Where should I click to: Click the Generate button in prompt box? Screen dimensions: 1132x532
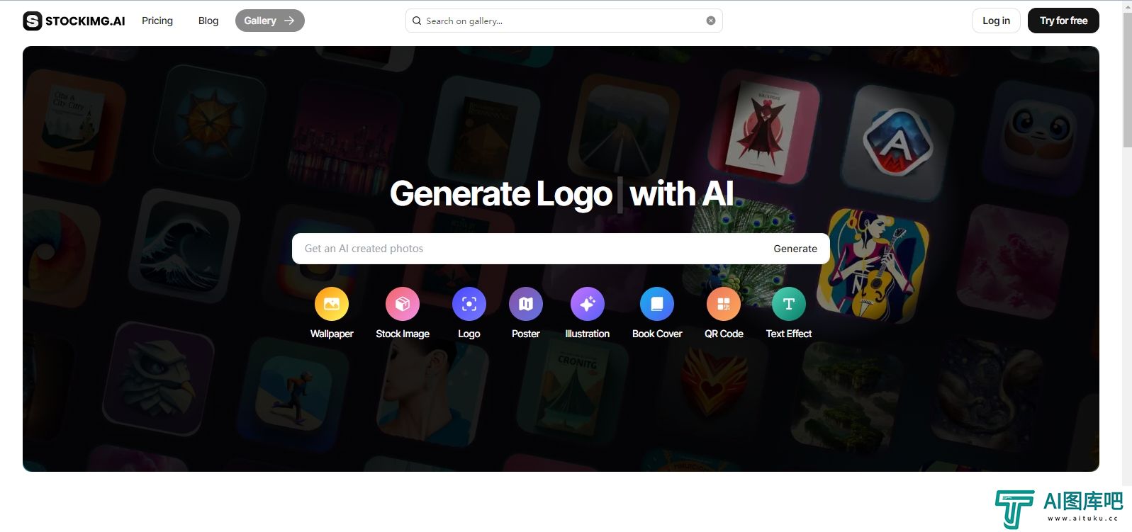(795, 249)
